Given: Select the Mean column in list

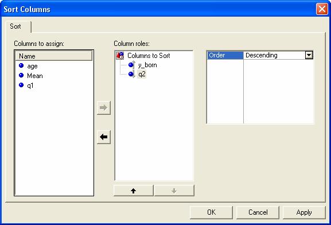Looking at the screenshot, I should click(35, 76).
